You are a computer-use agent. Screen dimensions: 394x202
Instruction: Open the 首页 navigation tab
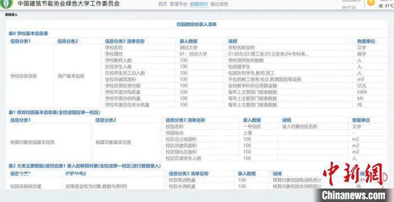pyautogui.click(x=163, y=4)
